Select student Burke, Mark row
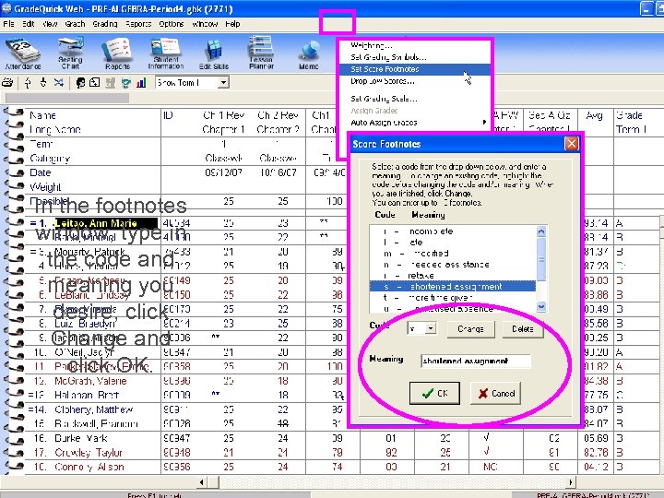Screen dimensions: 664x498 click(x=81, y=438)
